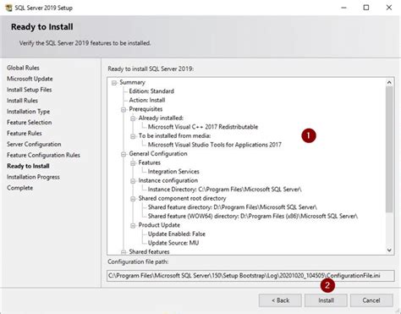Collapse To be installed from media node
Screen dimensions: 401x314
[133, 136]
